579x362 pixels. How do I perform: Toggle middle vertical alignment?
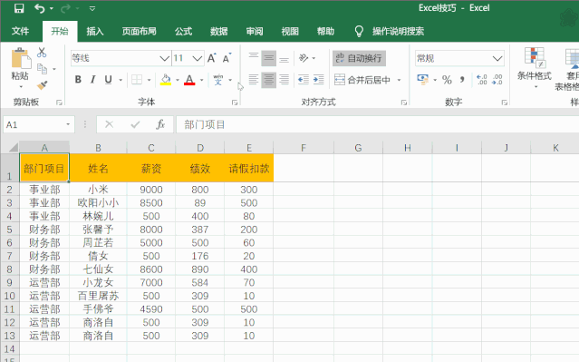pyautogui.click(x=269, y=58)
